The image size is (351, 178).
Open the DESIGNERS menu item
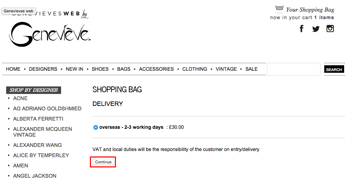pyautogui.click(x=43, y=69)
